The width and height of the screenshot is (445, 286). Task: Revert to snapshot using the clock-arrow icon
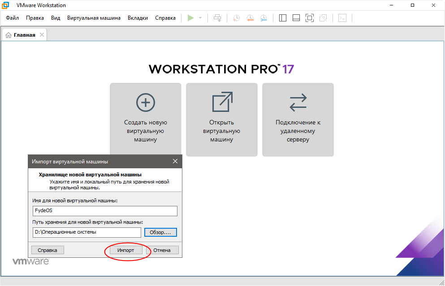click(x=250, y=18)
